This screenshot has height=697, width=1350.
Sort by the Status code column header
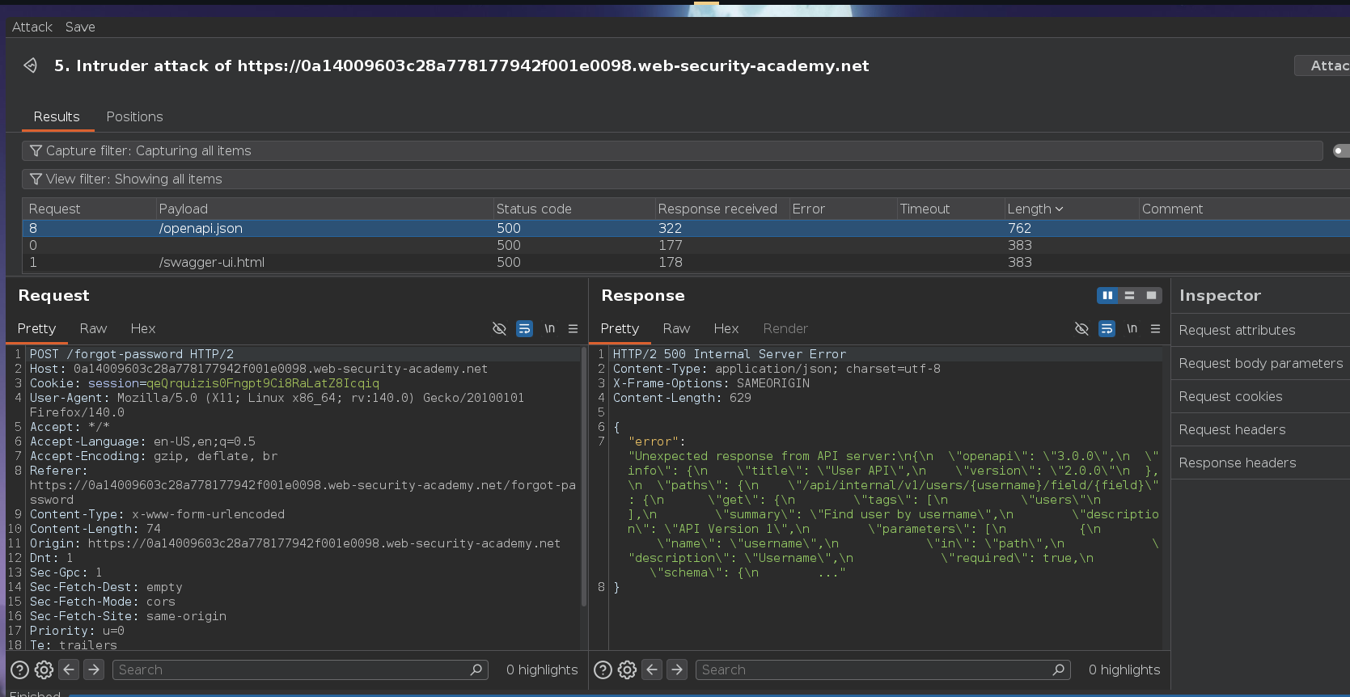573,209
